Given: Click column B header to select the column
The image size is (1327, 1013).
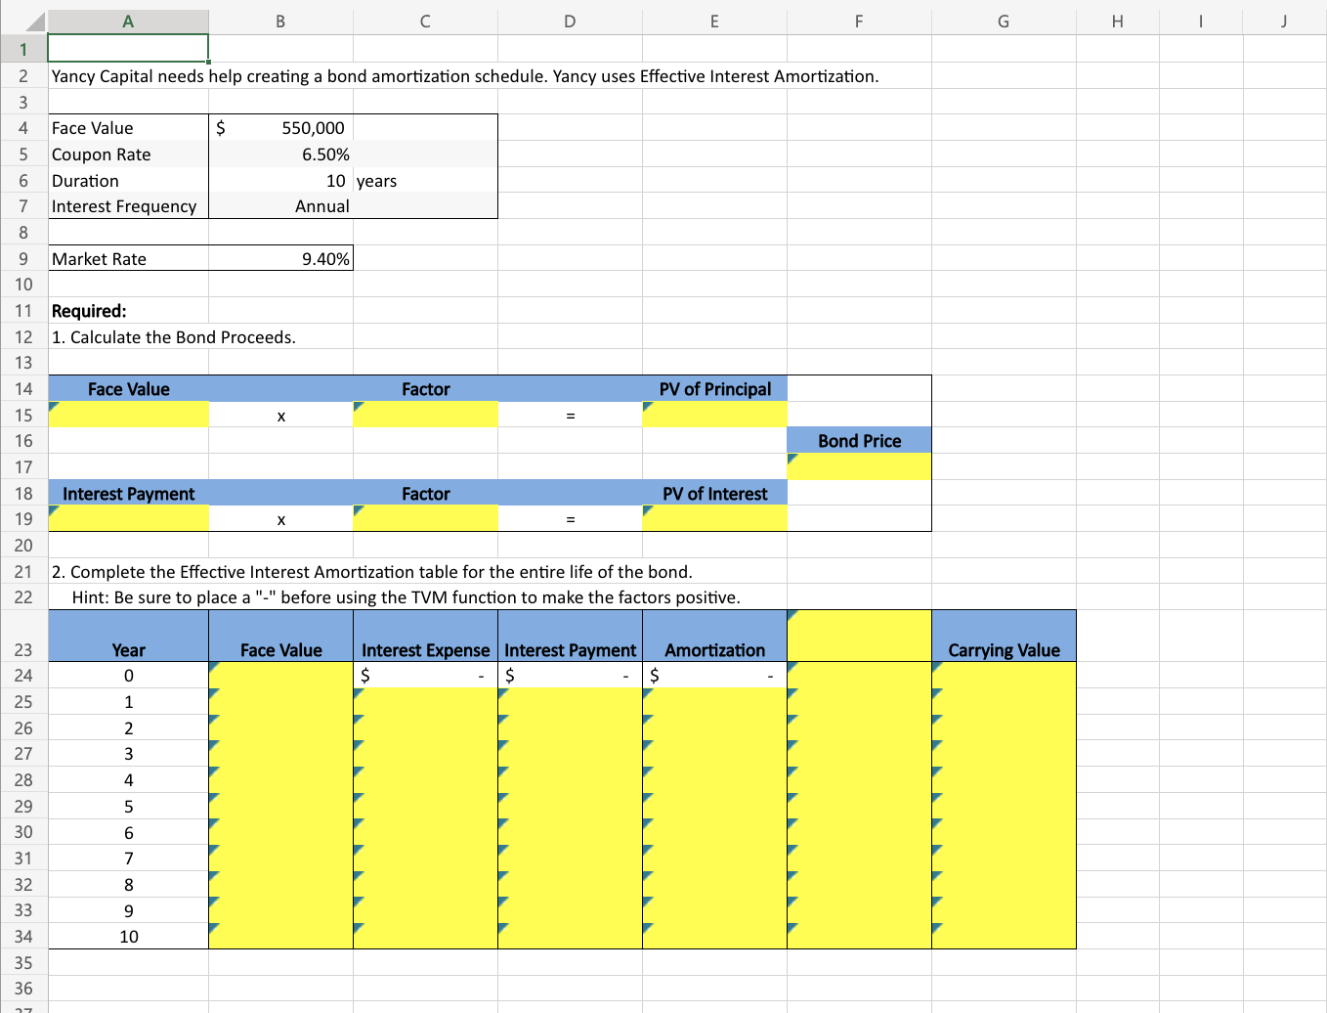Looking at the screenshot, I should (x=279, y=21).
